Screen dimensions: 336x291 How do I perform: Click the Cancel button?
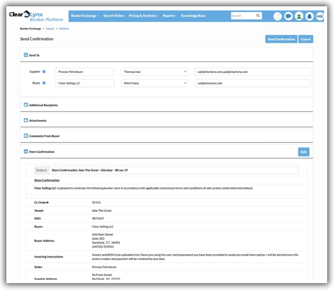point(306,39)
